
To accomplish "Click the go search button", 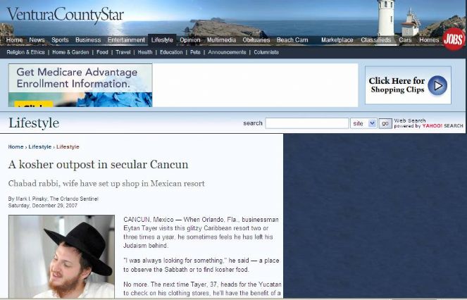I will (385, 123).
